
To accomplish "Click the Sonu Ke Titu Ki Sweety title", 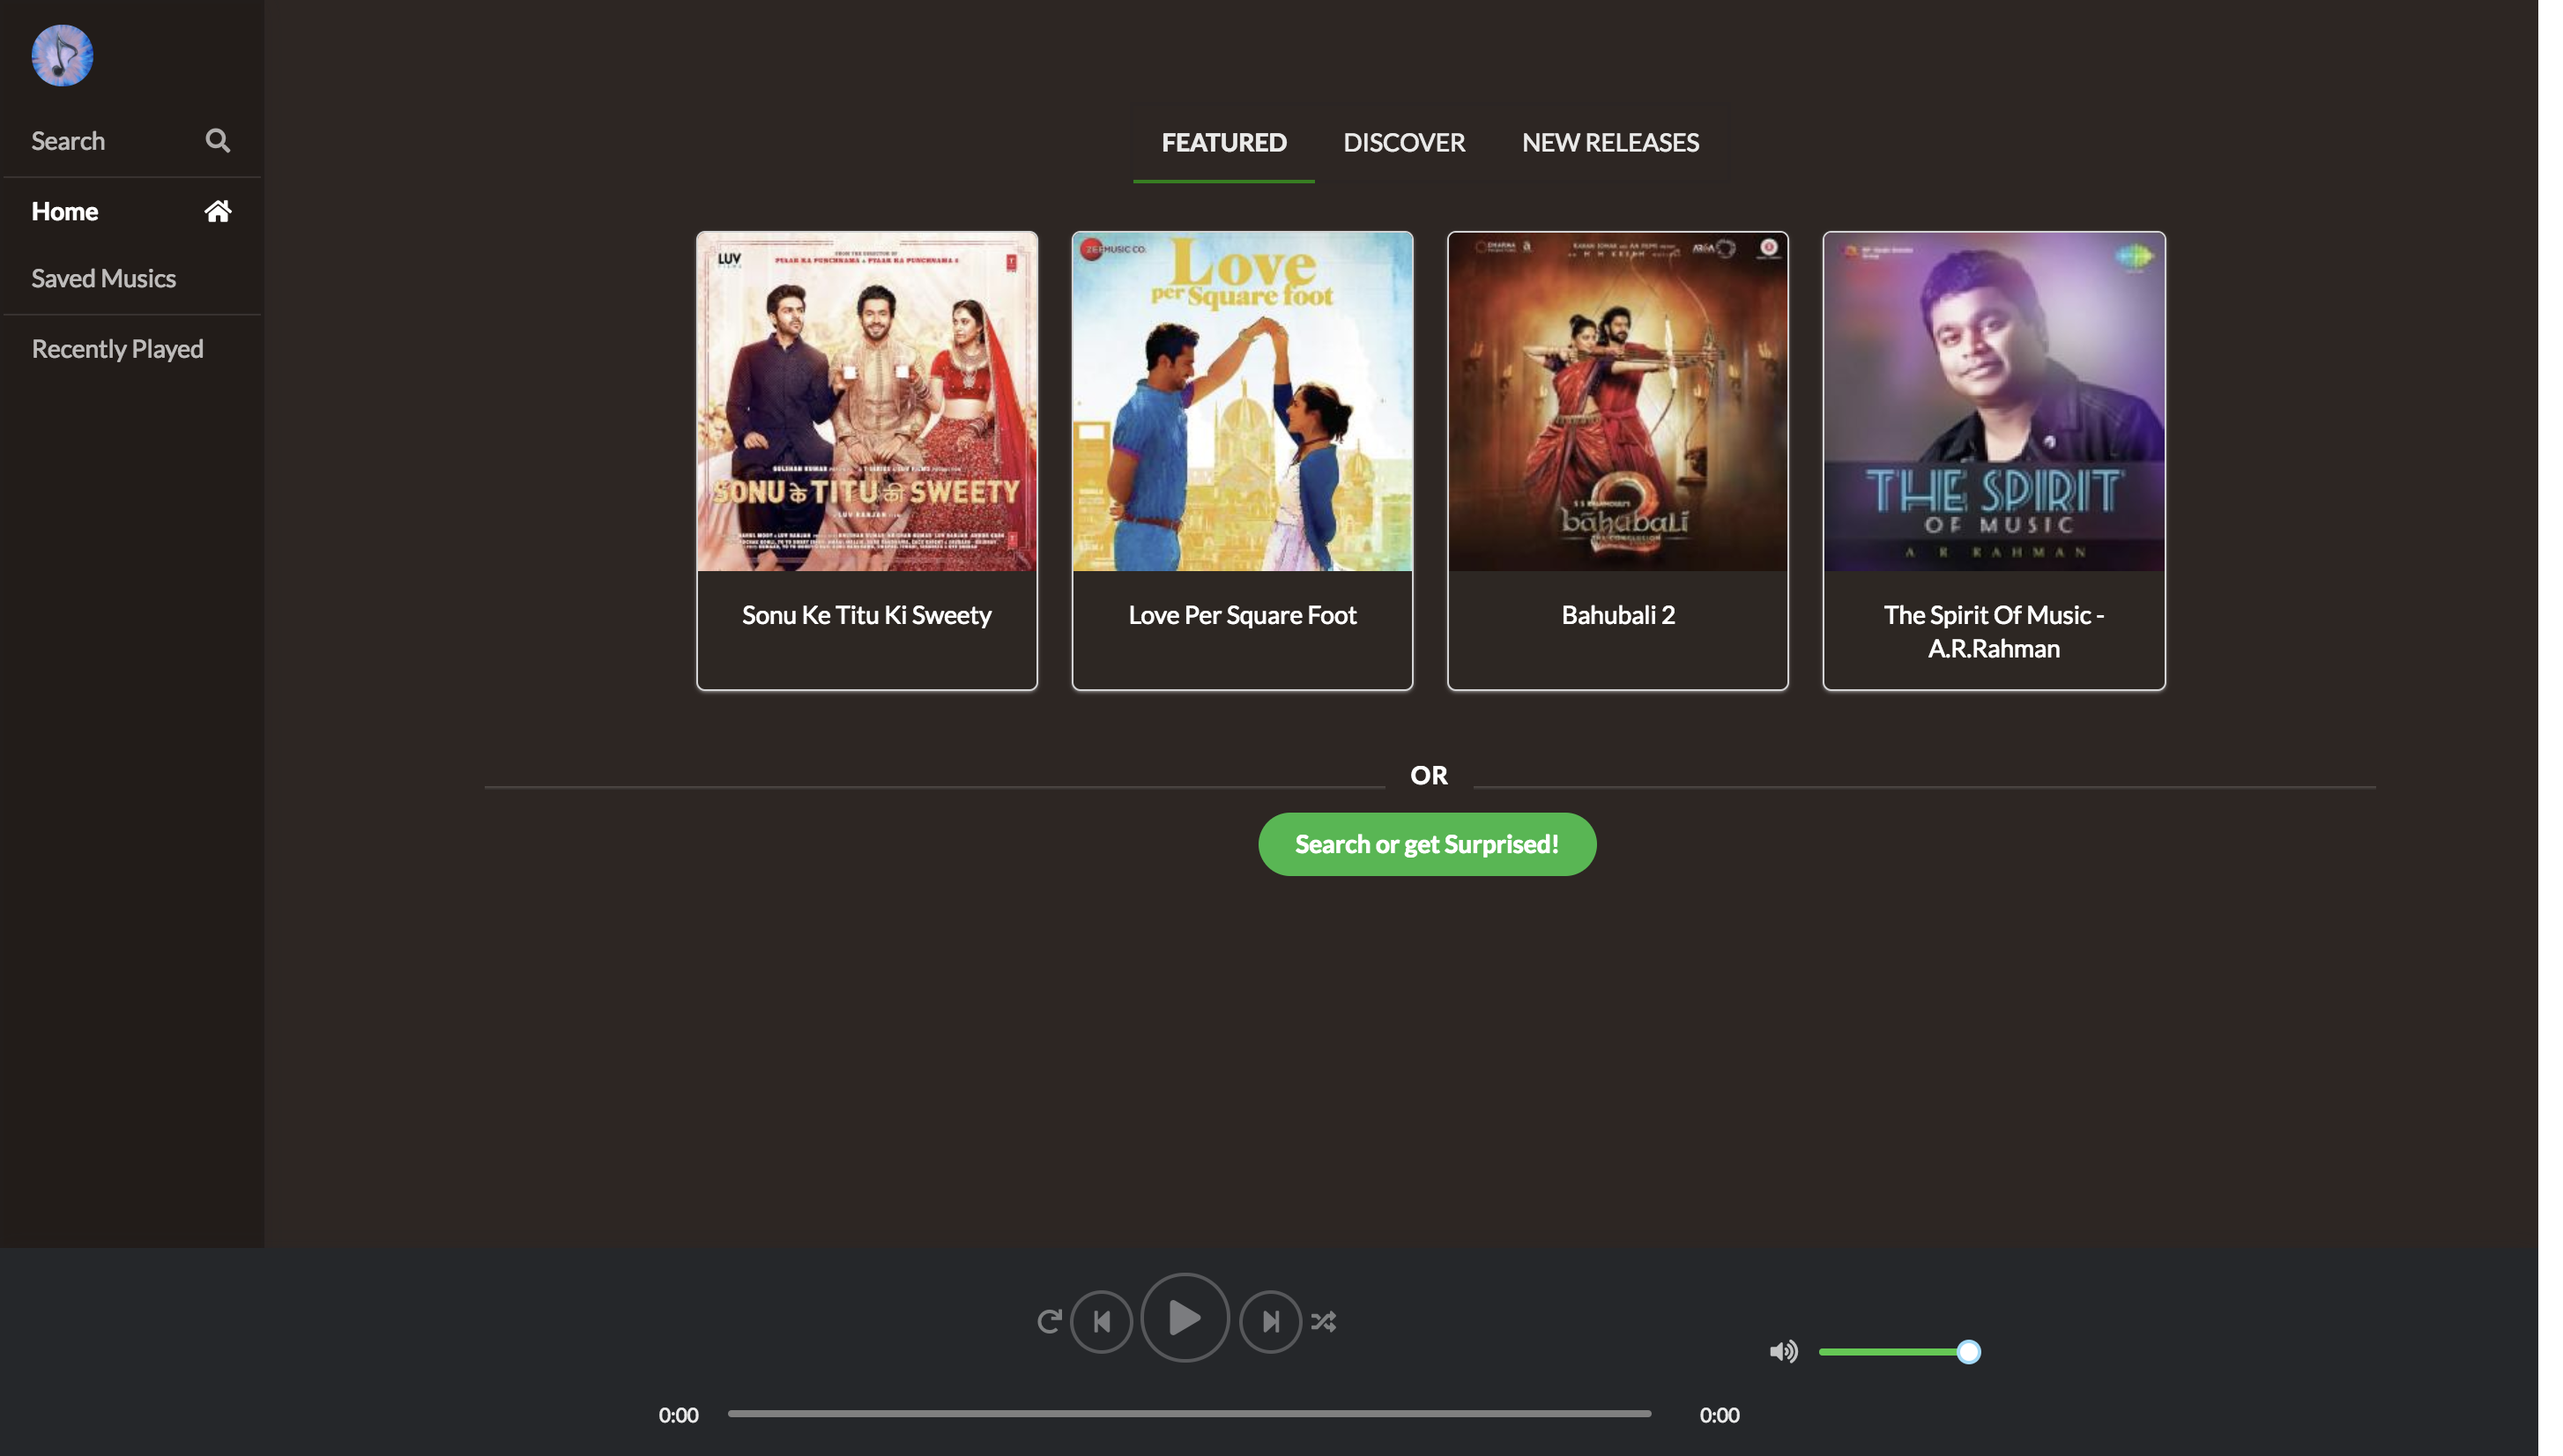I will (x=867, y=615).
